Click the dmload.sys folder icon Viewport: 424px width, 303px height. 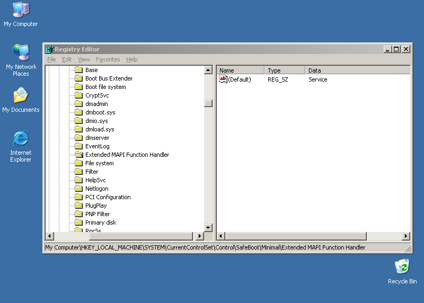pyautogui.click(x=78, y=129)
